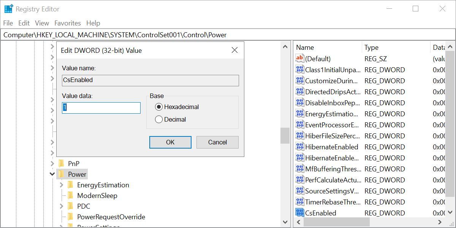Click the PerfCalculateActu... DWORD icon
Viewport: 456px width, 228px height.
coord(300,180)
